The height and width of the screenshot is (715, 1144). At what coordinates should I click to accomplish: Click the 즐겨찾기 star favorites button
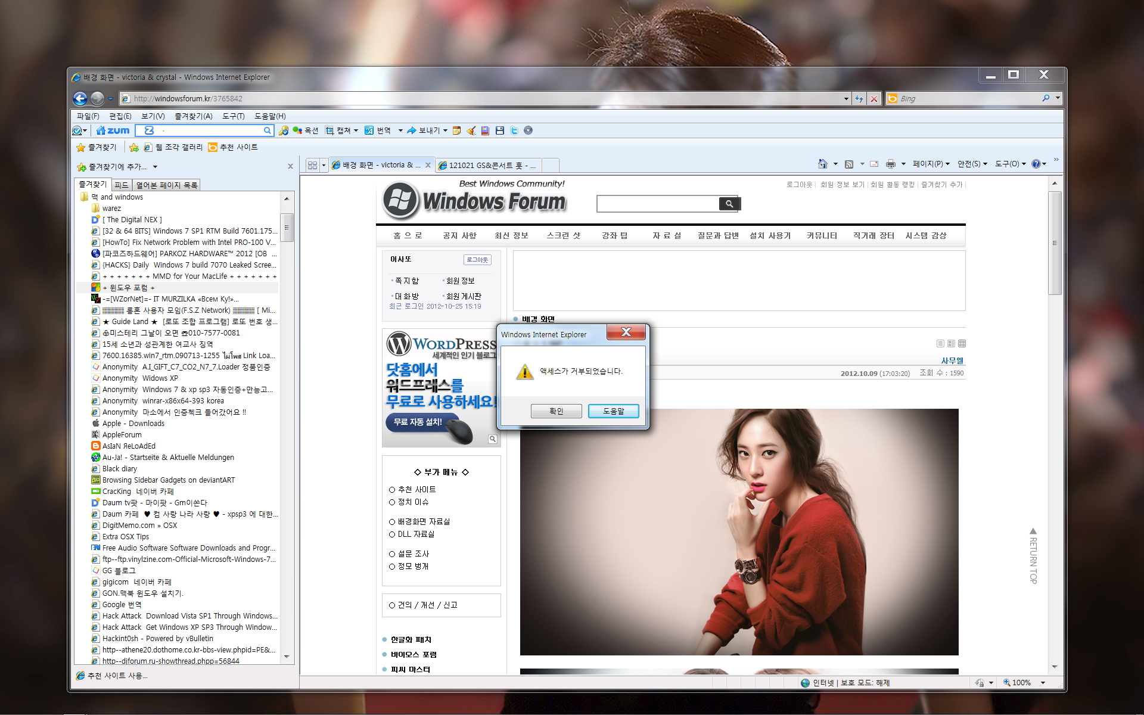97,147
